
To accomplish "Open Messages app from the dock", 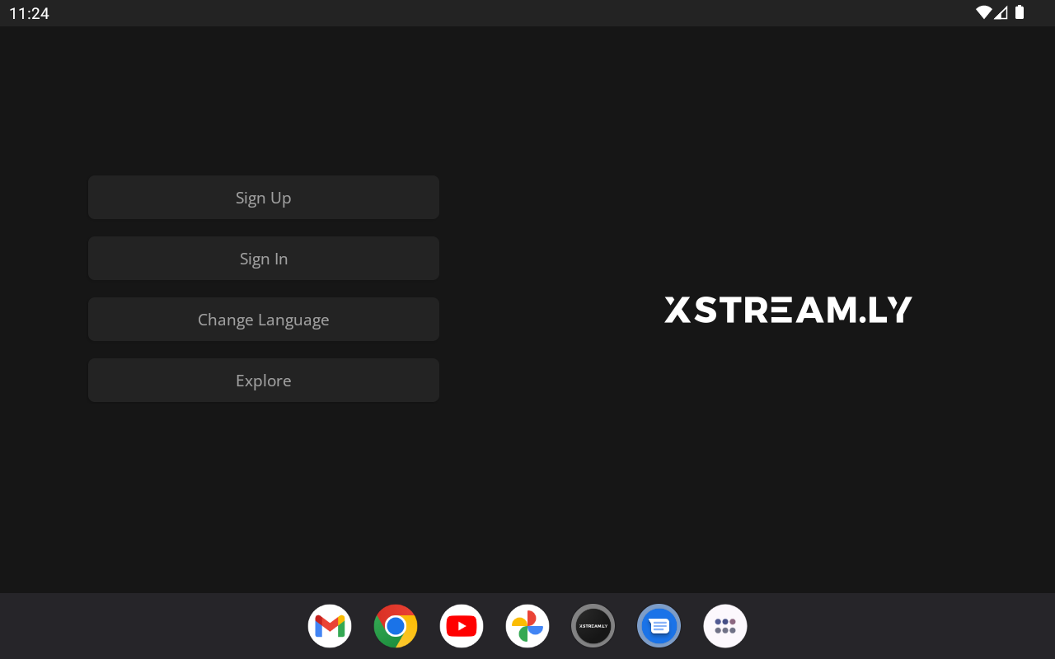I will click(x=659, y=626).
